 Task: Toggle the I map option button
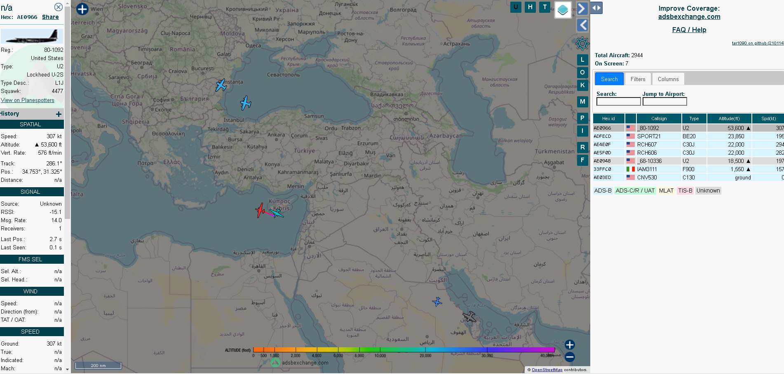coord(582,131)
